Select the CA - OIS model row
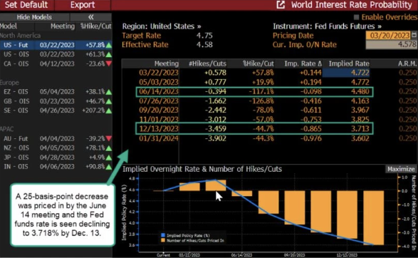The image size is (418, 258). pos(56,63)
